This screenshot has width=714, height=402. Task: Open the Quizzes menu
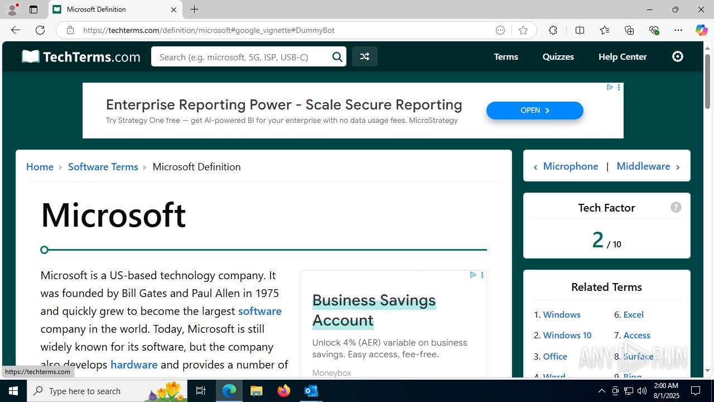click(x=558, y=56)
